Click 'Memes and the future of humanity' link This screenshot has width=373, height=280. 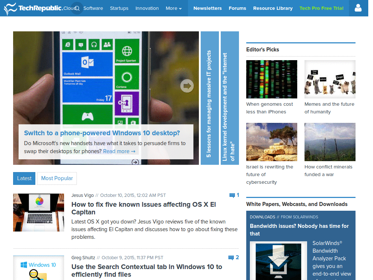click(329, 108)
